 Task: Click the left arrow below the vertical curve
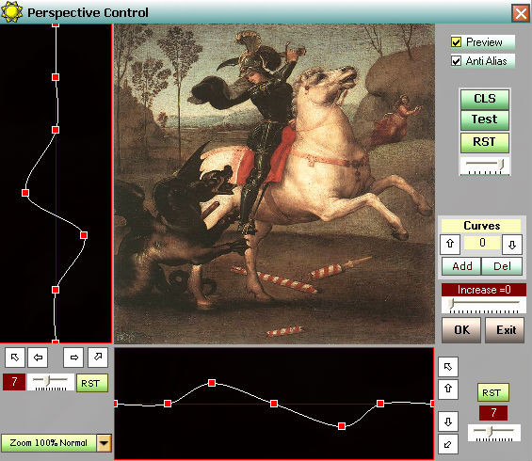[38, 358]
